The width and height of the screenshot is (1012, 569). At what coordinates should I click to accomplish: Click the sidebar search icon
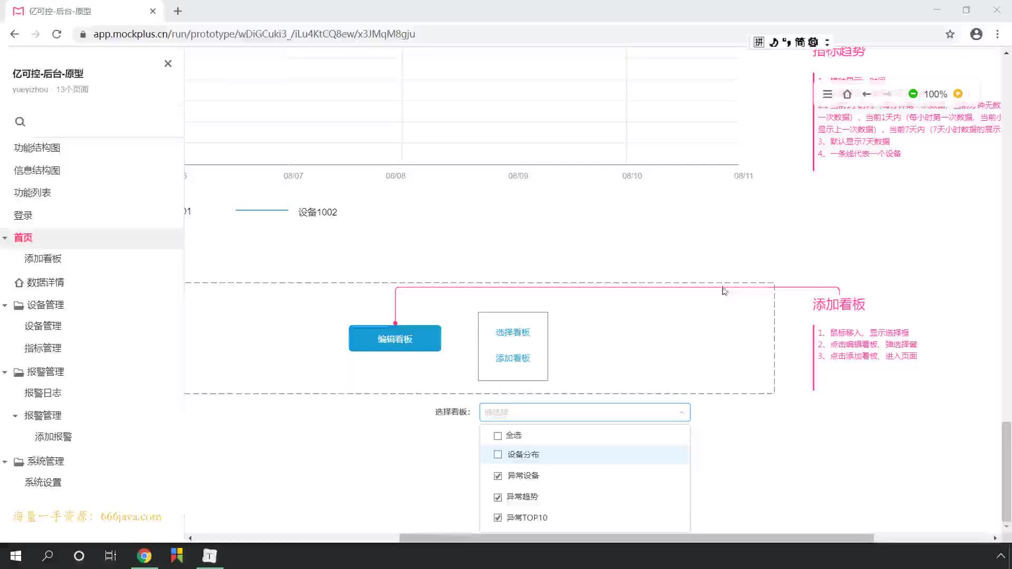20,122
